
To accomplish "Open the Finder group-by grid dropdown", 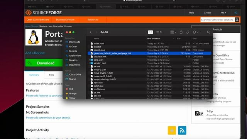I will pyautogui.click(x=173, y=32).
